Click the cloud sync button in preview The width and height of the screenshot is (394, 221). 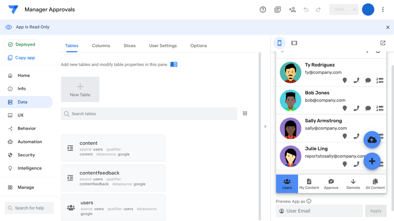(x=372, y=140)
